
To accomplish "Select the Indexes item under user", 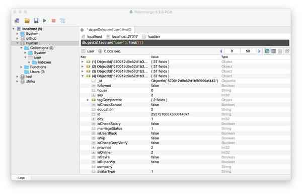I will (x=44, y=62).
